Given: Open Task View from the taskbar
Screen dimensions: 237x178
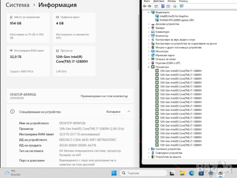Looking at the screenshot, I should point(172,173).
